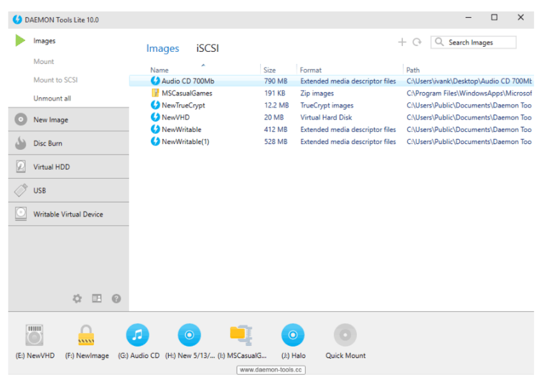Click the DAEMON Tools logo in title bar
Viewport: 545px width, 378px height.
tap(17, 19)
